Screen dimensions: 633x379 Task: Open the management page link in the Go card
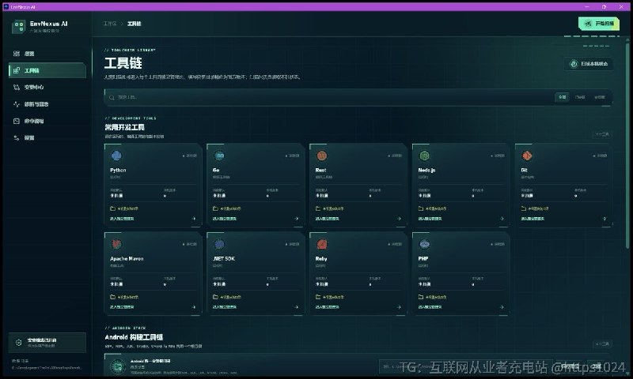225,219
